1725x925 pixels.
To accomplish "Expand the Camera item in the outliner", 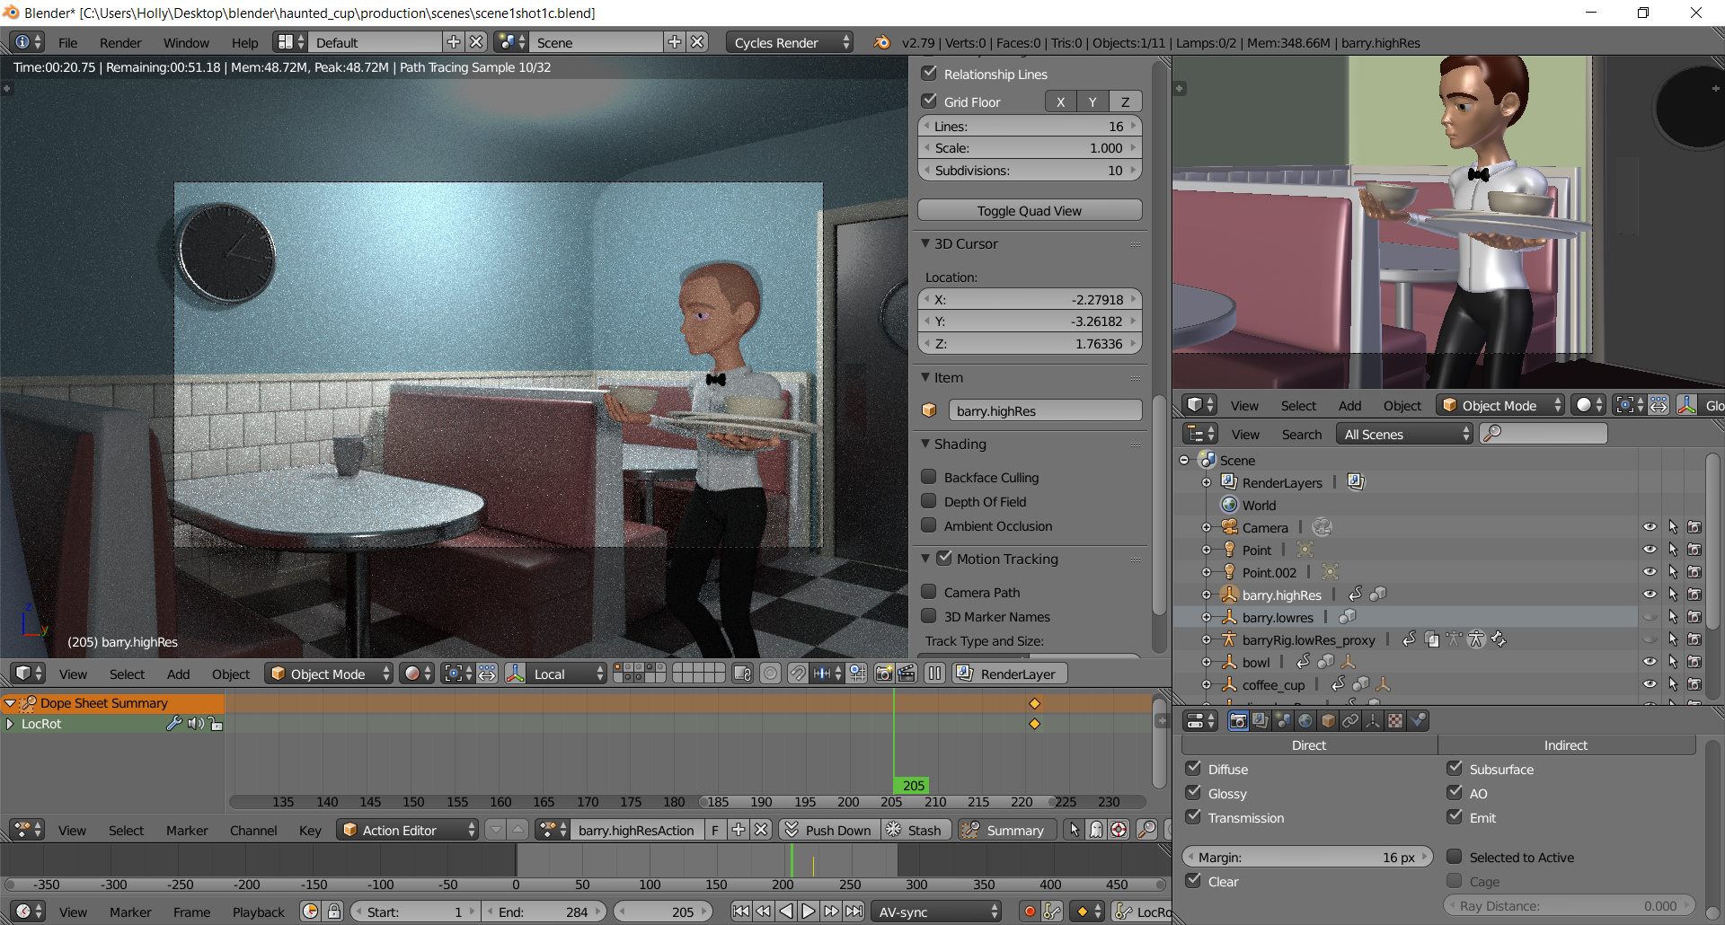I will [x=1206, y=527].
